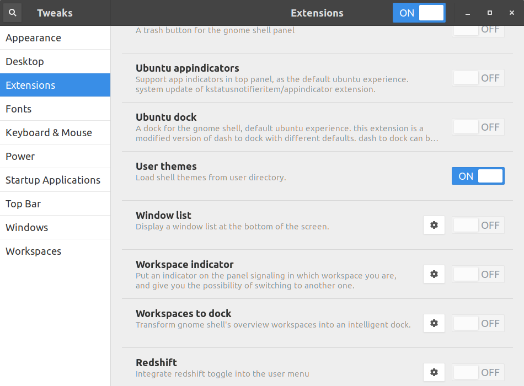Click the Workspaces to dock title
Screen dimensions: 524x386
tap(184, 314)
